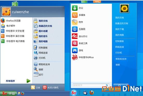Click the 开始 start button
This screenshot has height=96, width=143.
[8, 93]
